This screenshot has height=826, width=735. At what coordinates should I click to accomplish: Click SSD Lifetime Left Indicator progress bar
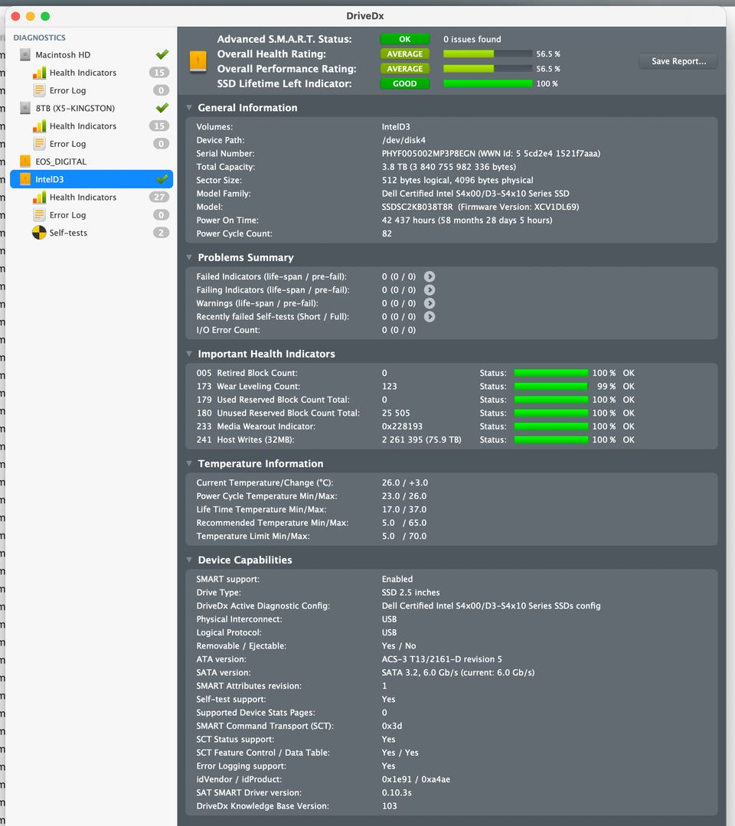[488, 83]
